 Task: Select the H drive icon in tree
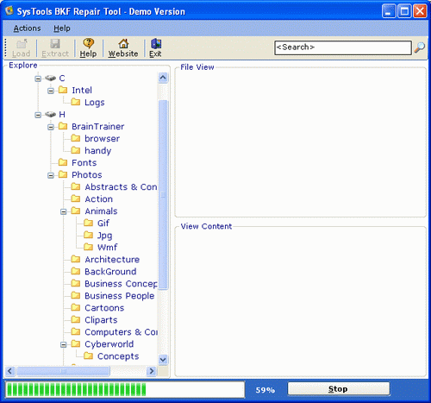[50, 115]
